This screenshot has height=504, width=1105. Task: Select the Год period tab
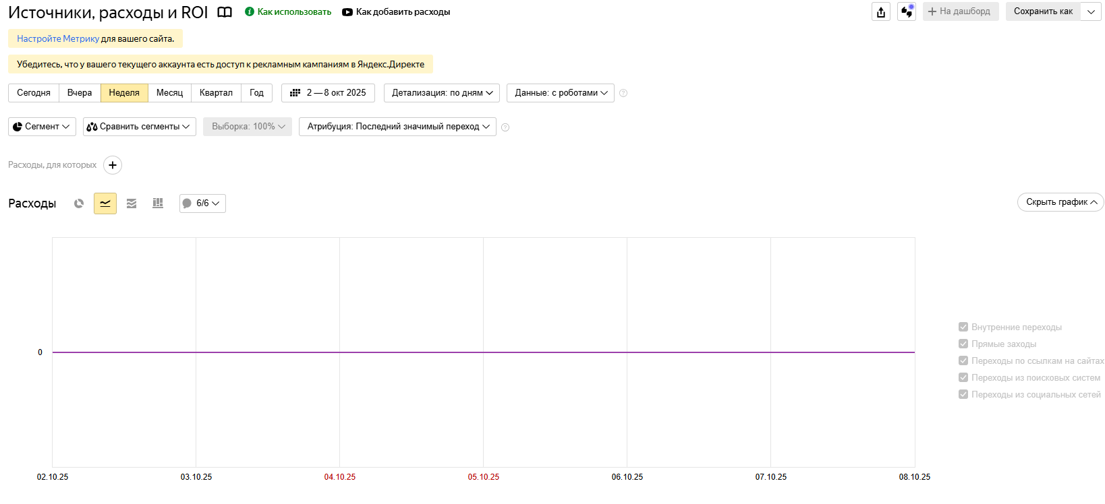pyautogui.click(x=256, y=93)
